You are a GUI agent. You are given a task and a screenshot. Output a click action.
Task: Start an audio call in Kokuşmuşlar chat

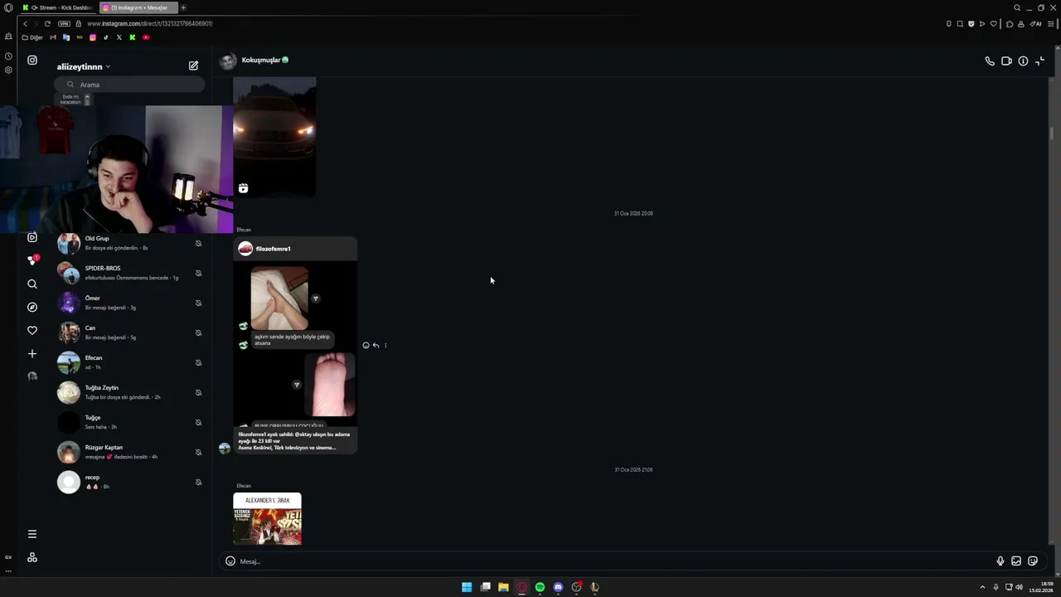click(990, 61)
